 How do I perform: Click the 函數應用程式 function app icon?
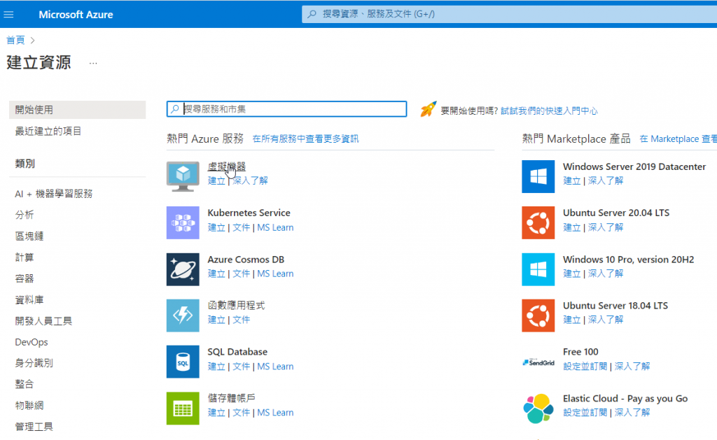(183, 315)
